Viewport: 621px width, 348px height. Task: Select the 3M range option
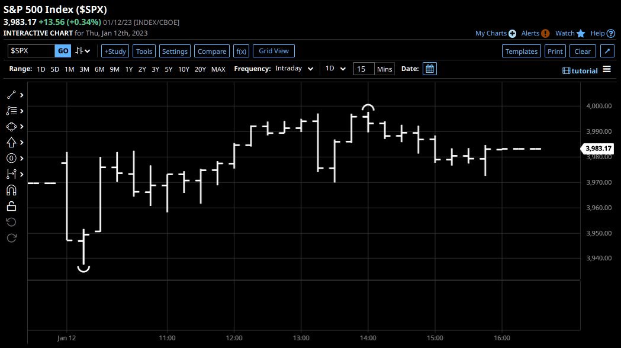point(84,69)
